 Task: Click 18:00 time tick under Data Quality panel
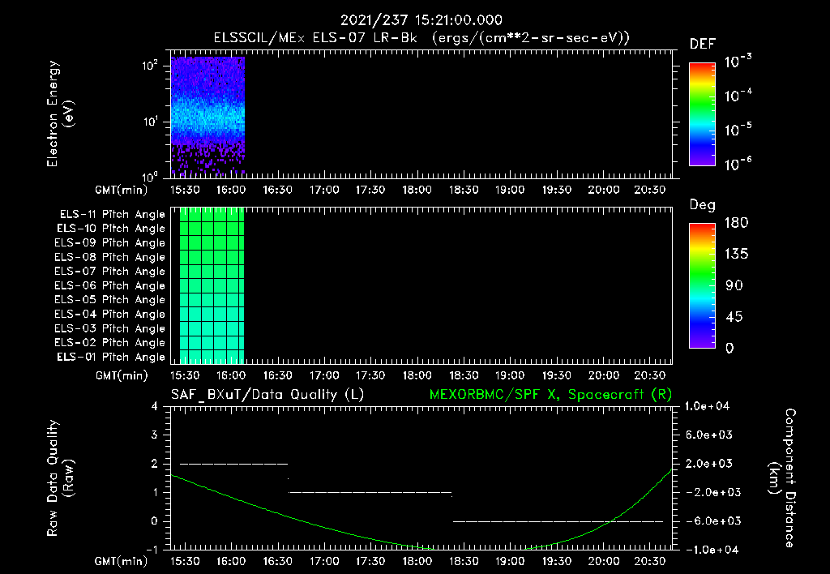click(x=417, y=561)
